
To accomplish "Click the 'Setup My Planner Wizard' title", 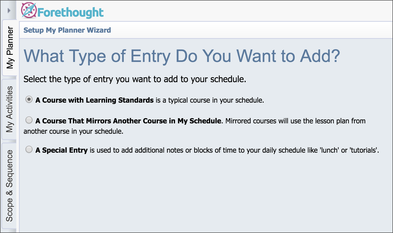I will (x=67, y=30).
